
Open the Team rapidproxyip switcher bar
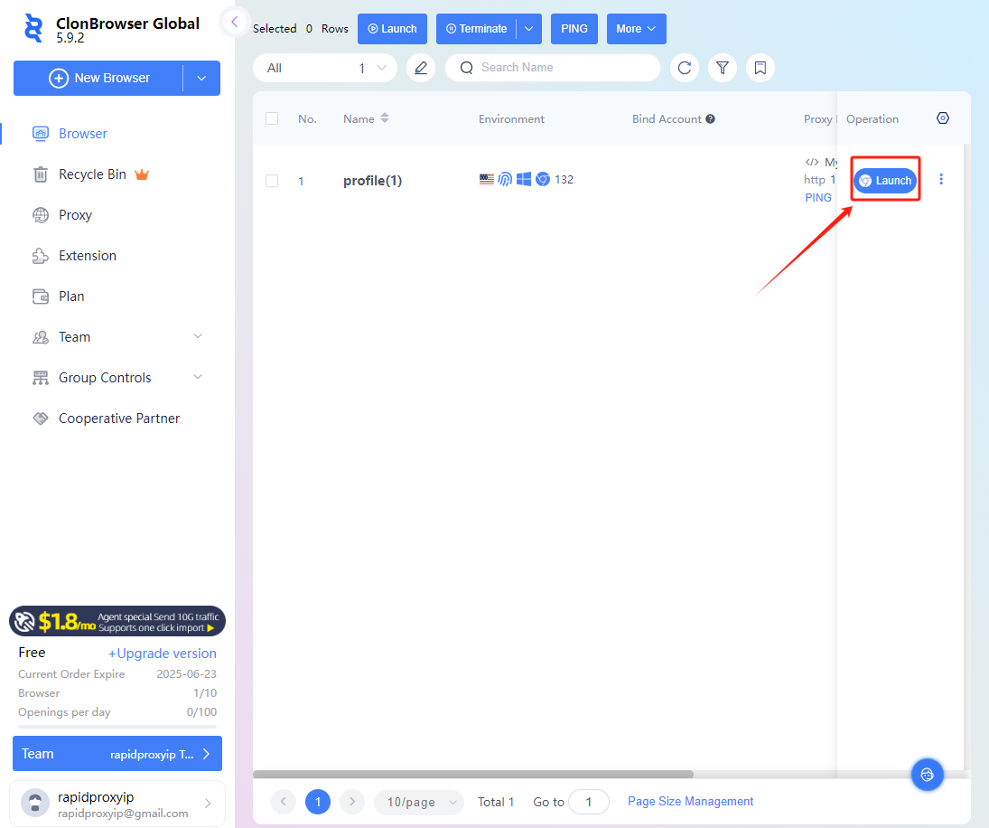[x=117, y=754]
